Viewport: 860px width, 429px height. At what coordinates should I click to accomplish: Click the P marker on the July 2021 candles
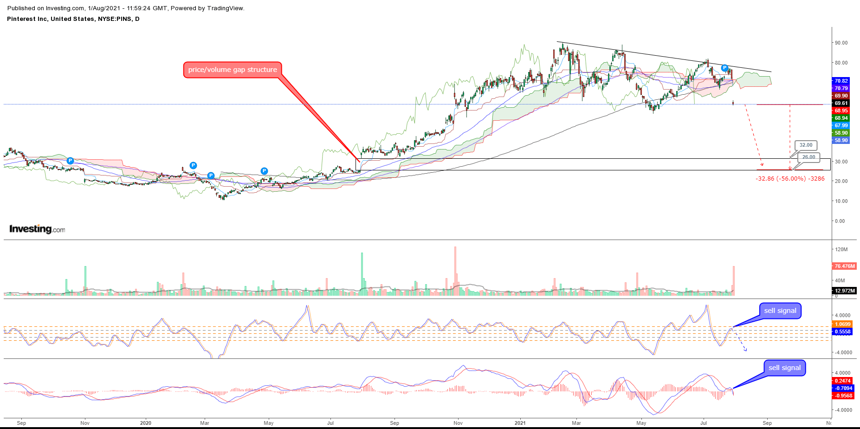point(724,68)
